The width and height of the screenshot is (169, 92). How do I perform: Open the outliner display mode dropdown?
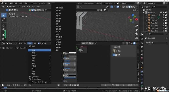(148, 7)
